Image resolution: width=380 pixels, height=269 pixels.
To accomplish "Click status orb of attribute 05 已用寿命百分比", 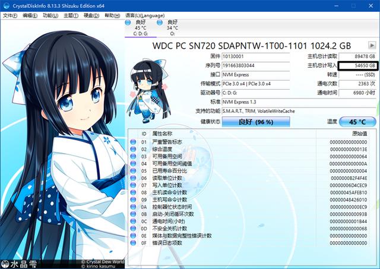I will [x=133, y=171].
